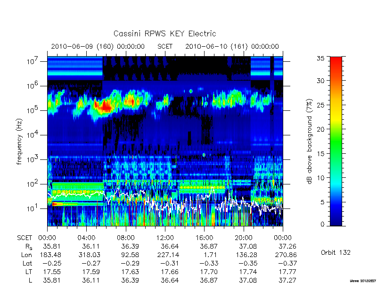Click the '20' colorbar tick value
This screenshot has height=283, width=377.
point(321,129)
